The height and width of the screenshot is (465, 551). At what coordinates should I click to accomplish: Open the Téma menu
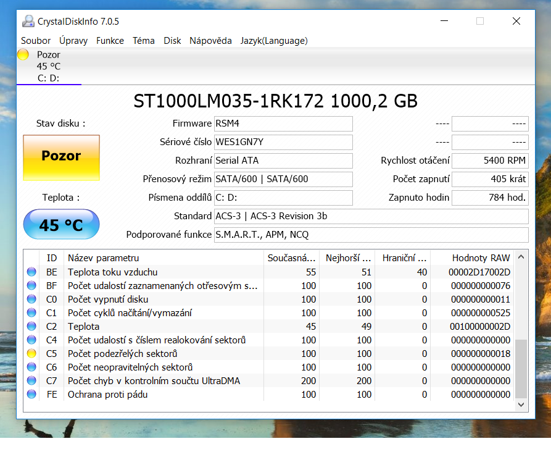[x=144, y=41]
